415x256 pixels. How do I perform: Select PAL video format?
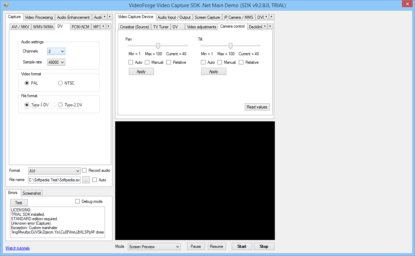(x=31, y=83)
